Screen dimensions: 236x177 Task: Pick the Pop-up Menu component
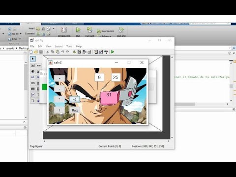33,83
